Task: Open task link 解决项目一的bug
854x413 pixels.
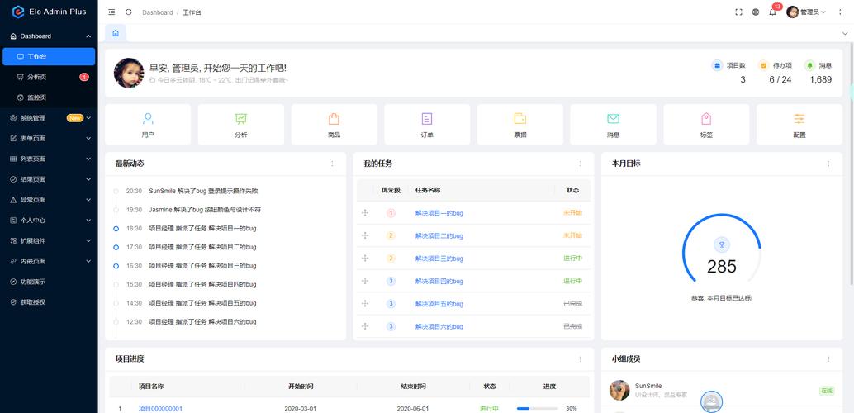Action: pos(439,213)
